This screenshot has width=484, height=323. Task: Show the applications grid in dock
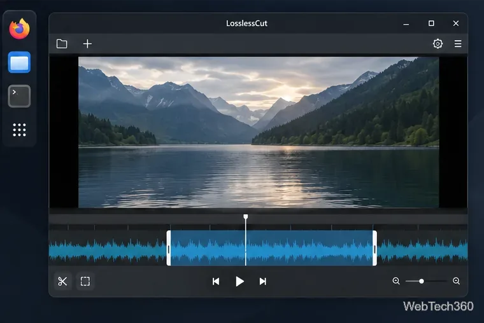20,130
